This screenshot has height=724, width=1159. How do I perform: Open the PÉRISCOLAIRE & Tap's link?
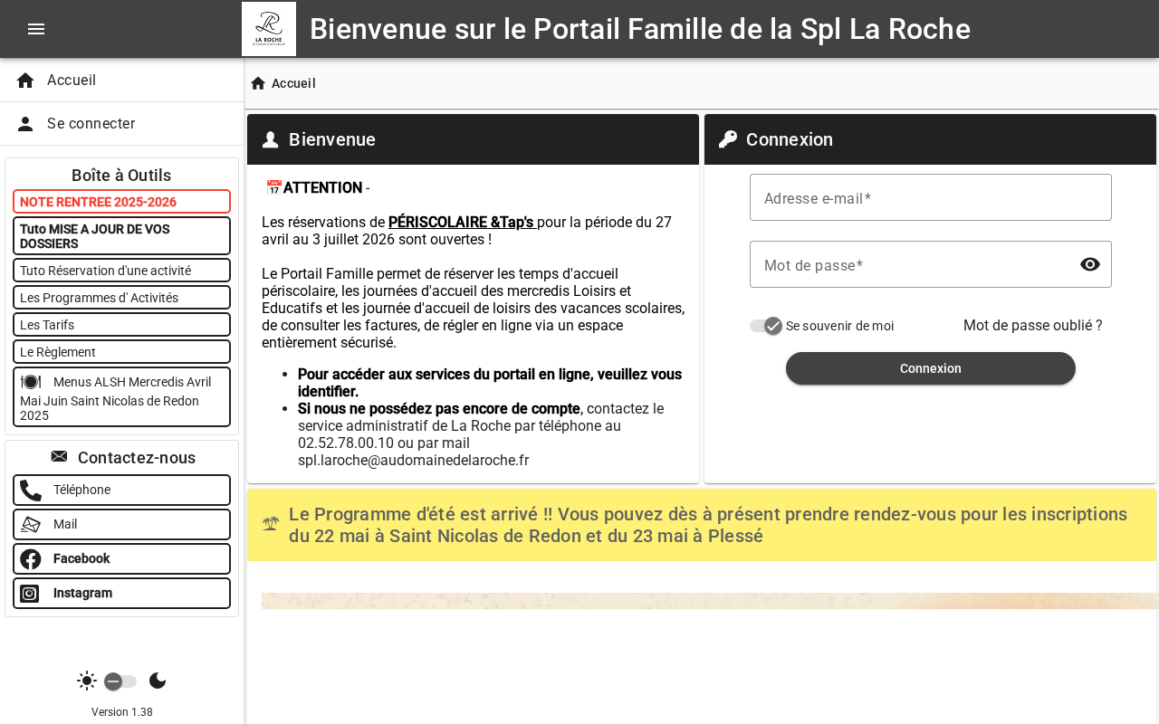coord(462,223)
